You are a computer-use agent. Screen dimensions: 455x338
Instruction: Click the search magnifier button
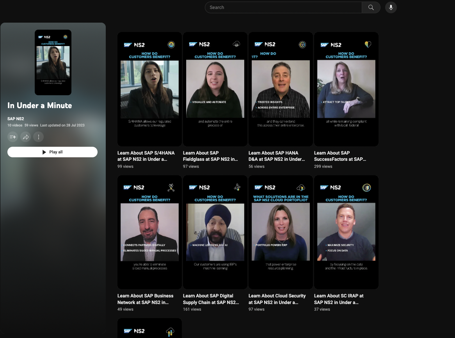(x=371, y=7)
